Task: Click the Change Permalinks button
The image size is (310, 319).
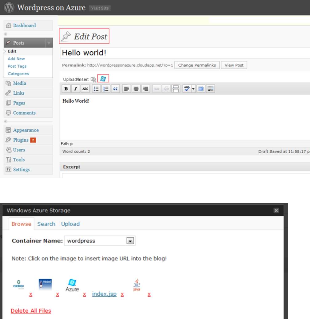Action: [197, 65]
